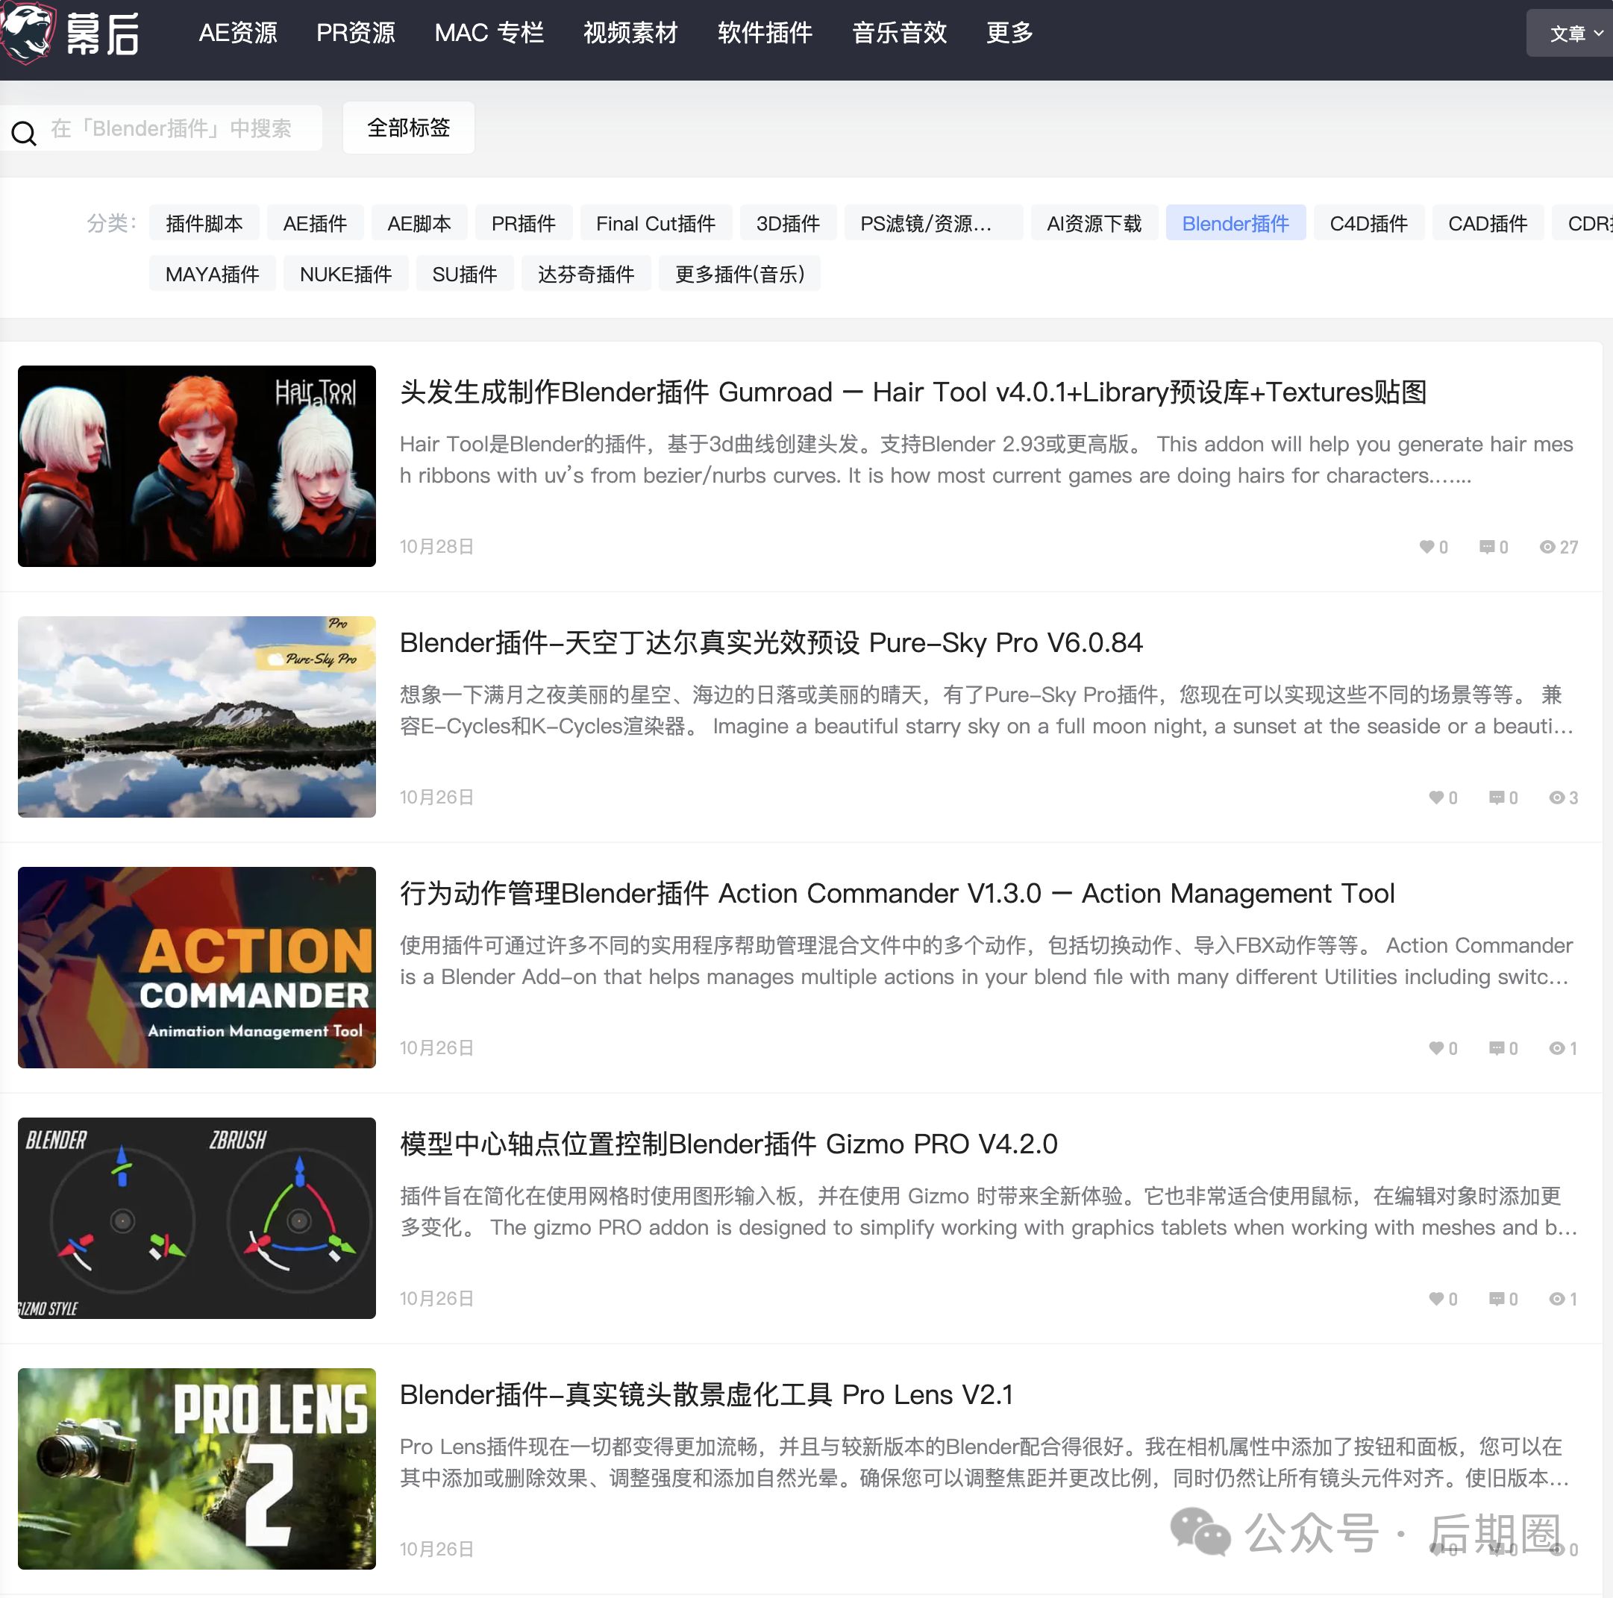Select the 3D插件 category
The image size is (1613, 1598).
(x=788, y=223)
